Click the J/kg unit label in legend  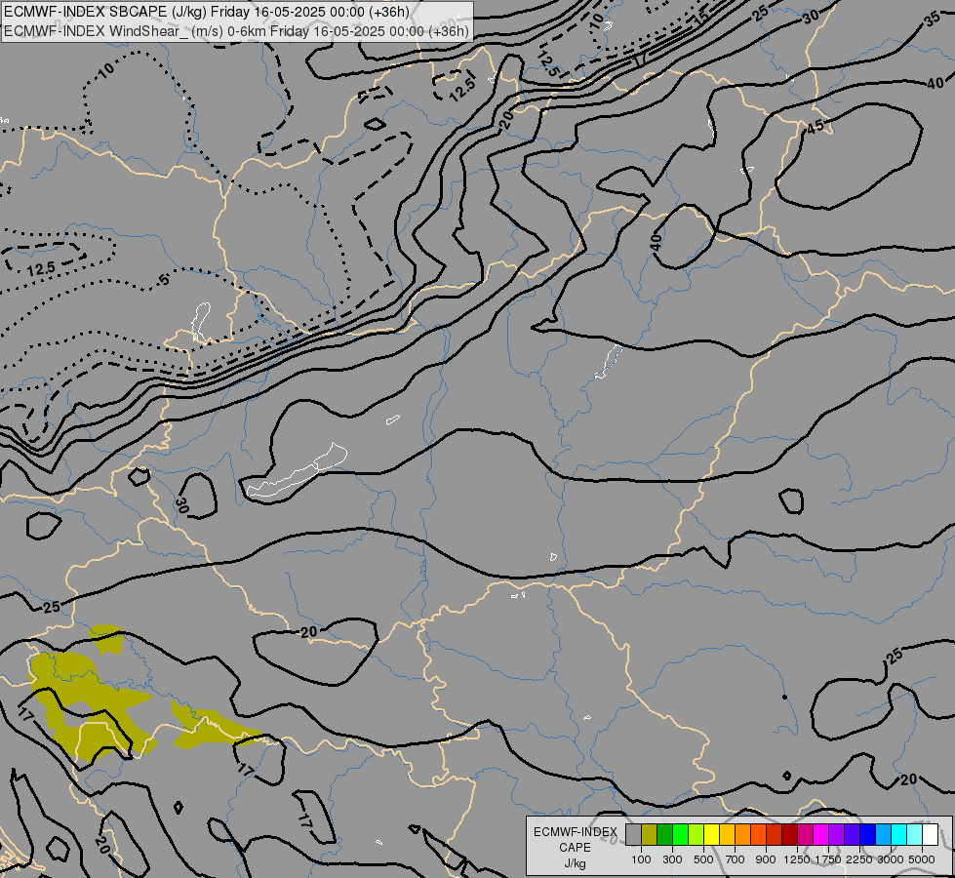[575, 863]
